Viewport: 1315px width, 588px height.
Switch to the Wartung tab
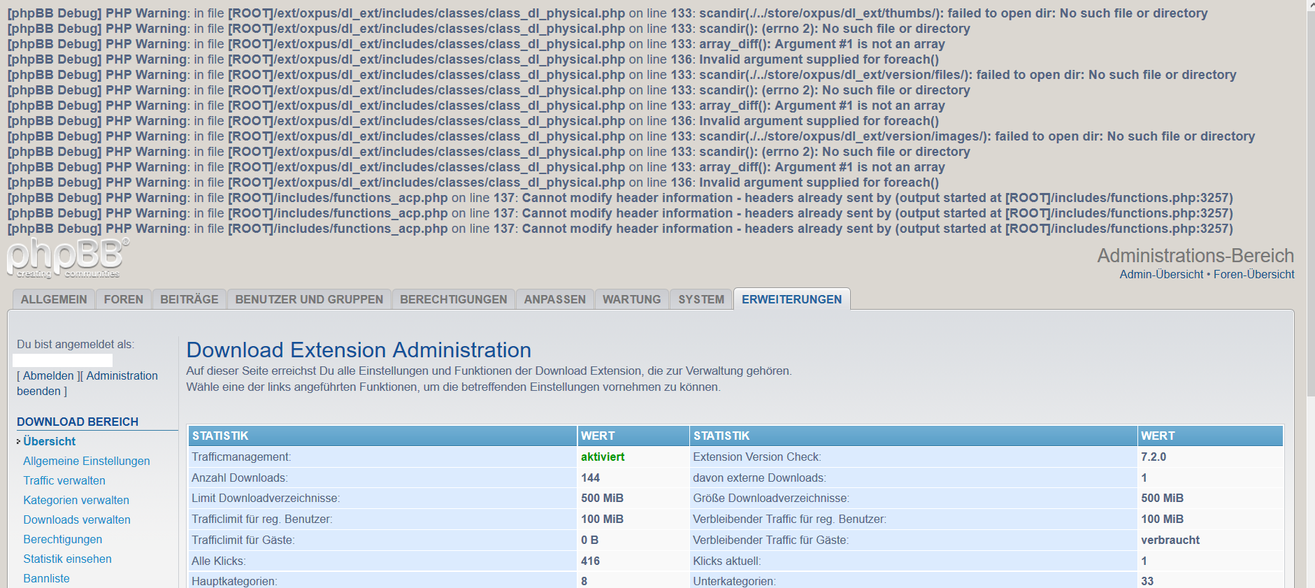[631, 299]
